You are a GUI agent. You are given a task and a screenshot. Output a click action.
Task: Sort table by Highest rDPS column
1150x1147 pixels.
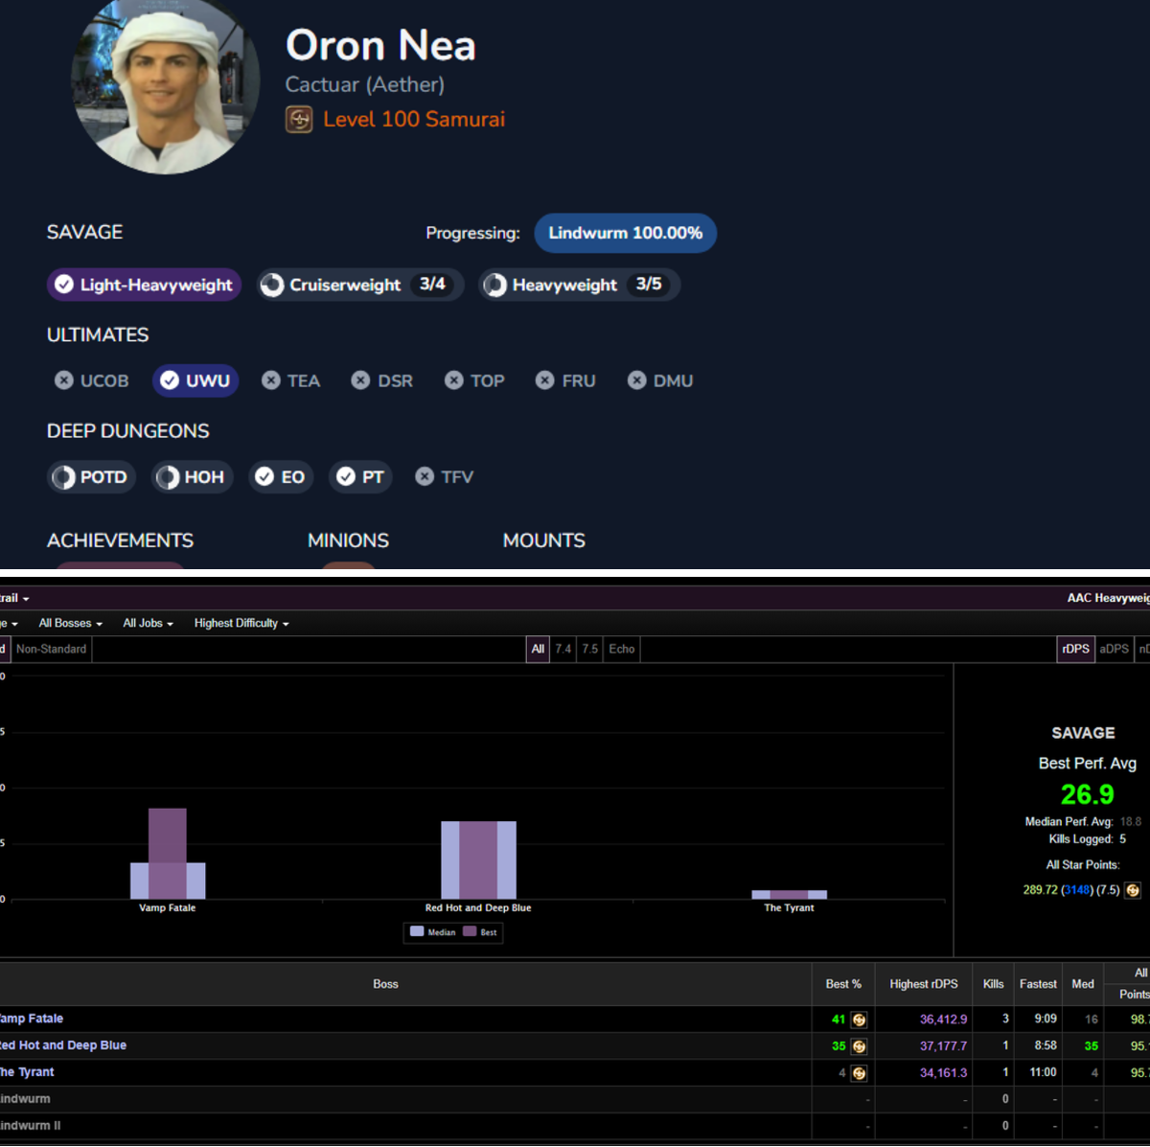[923, 984]
